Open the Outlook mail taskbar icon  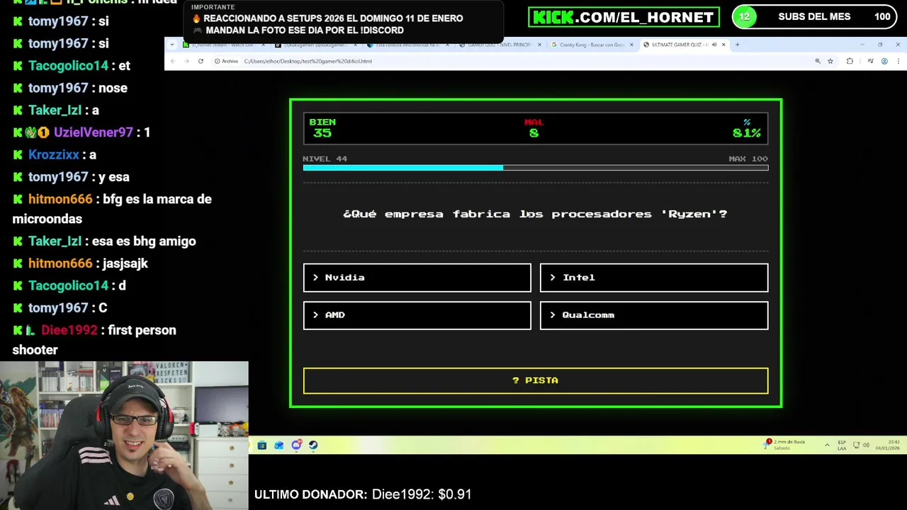coord(279,445)
